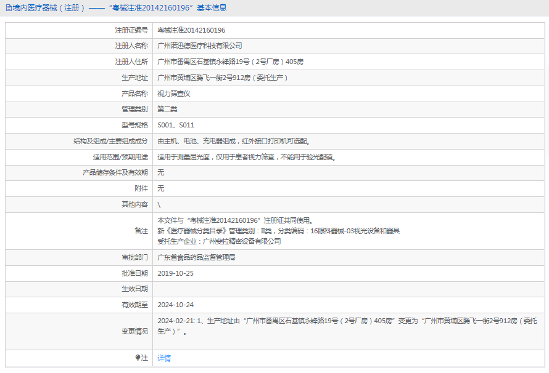Click the 批准日期 label
This screenshot has height=373, width=549.
[x=135, y=273]
